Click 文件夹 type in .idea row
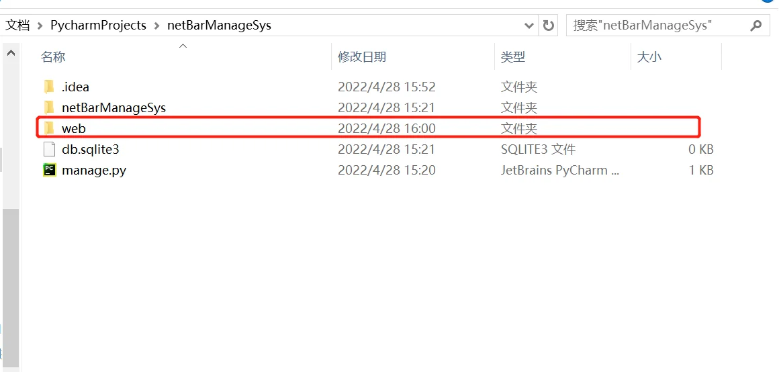This screenshot has height=372, width=779. (x=519, y=87)
